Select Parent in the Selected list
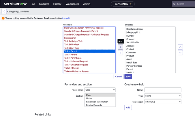 (x=150, y=69)
